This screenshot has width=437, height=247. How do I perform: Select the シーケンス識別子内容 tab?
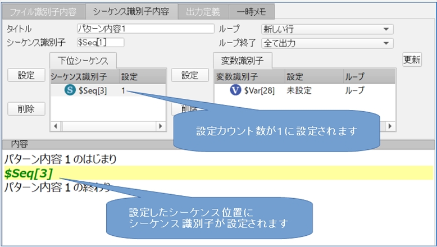(x=131, y=11)
